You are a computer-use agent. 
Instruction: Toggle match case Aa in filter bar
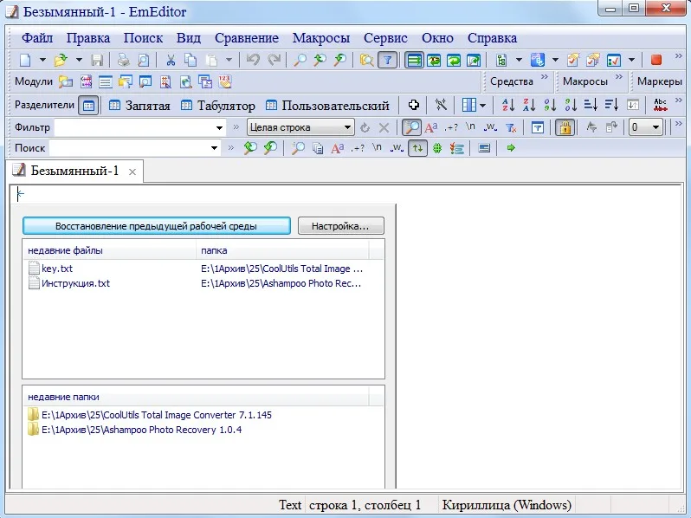click(431, 128)
